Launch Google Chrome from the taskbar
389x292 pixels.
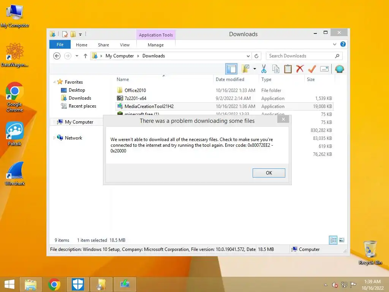tap(54, 284)
